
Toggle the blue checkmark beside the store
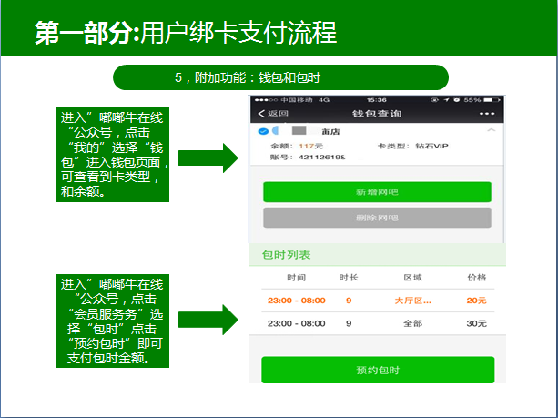[263, 131]
